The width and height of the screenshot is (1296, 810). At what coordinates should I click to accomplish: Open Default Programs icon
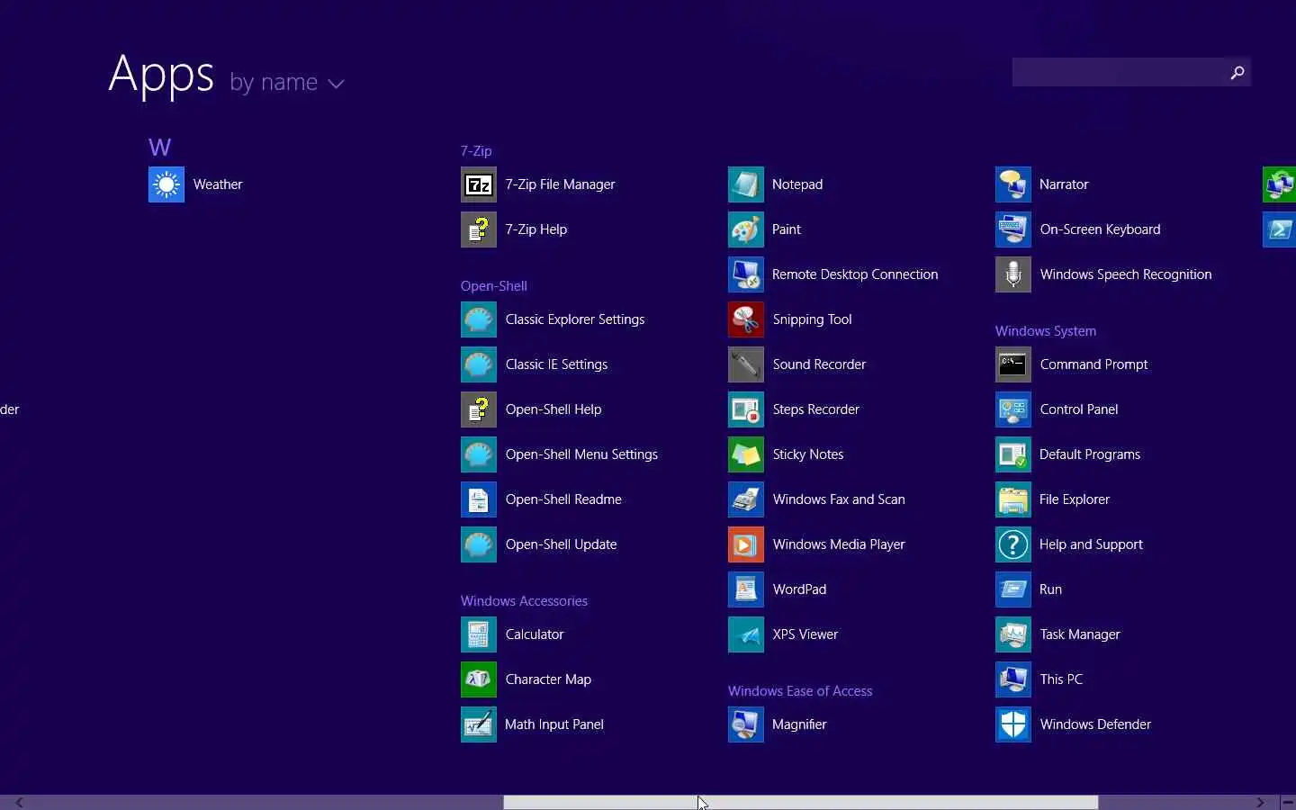tap(1013, 454)
